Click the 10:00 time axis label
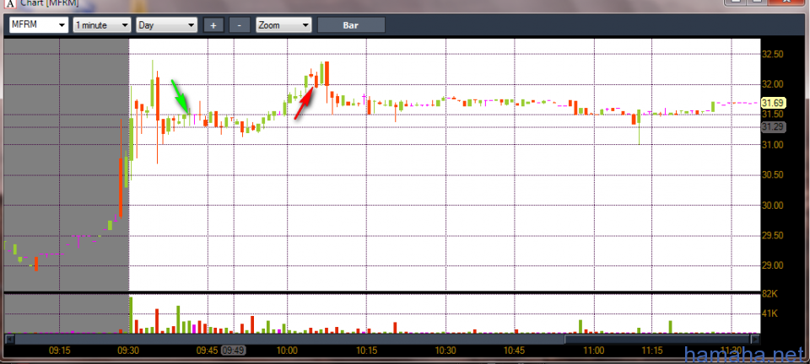This screenshot has height=364, width=810. pyautogui.click(x=287, y=350)
